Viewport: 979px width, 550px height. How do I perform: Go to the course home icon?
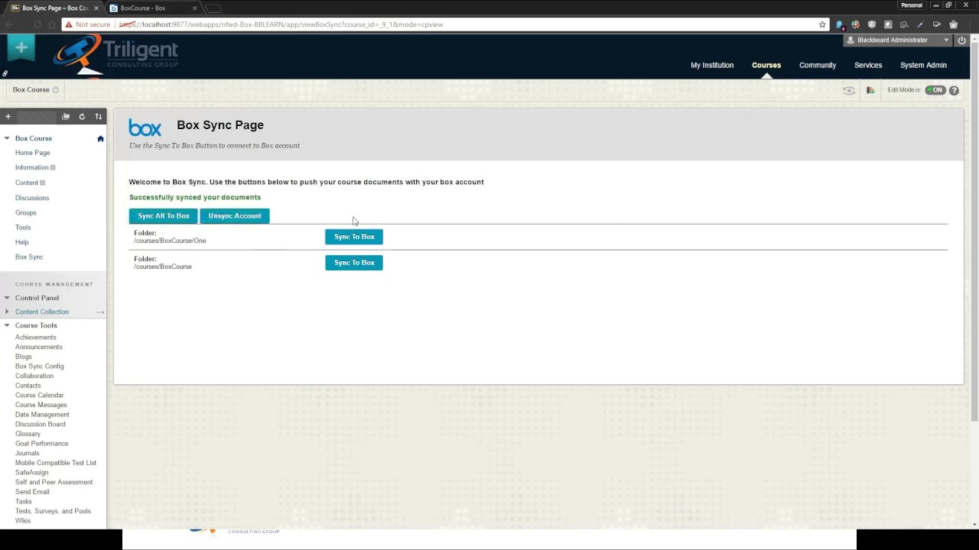click(x=100, y=138)
